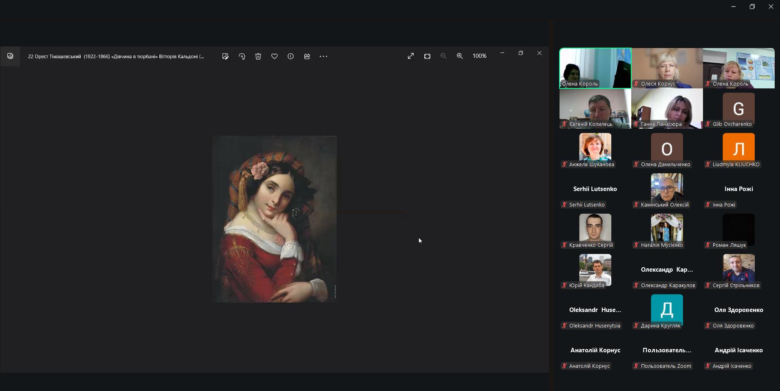The width and height of the screenshot is (780, 391).
Task: Click Liudmyla KLIUCHKO orange avatar tile
Action: (738, 147)
